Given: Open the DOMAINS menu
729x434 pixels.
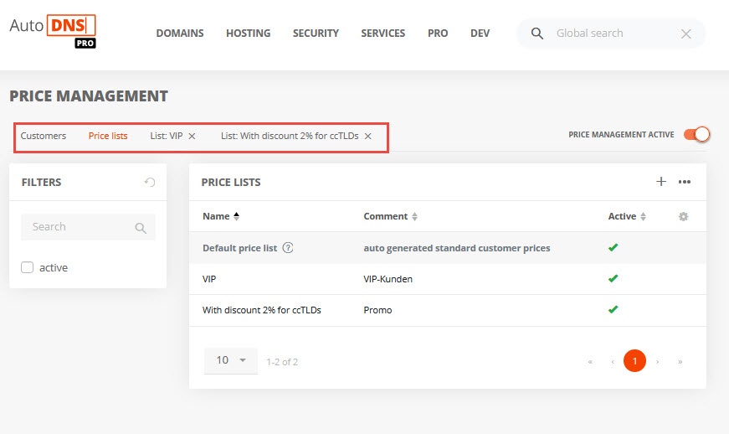Looking at the screenshot, I should pos(180,34).
